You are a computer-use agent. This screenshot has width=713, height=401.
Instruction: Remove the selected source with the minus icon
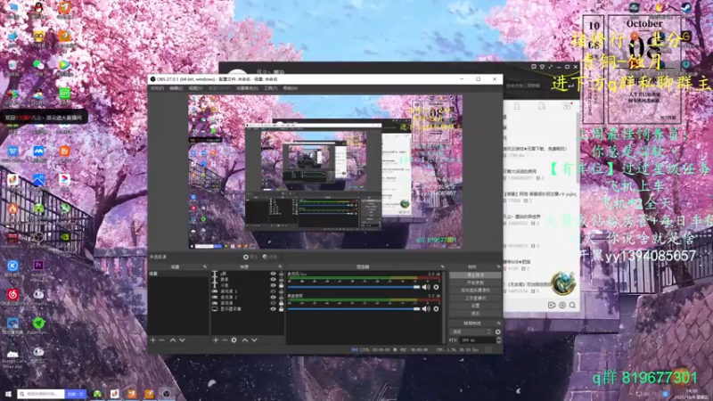coord(225,340)
